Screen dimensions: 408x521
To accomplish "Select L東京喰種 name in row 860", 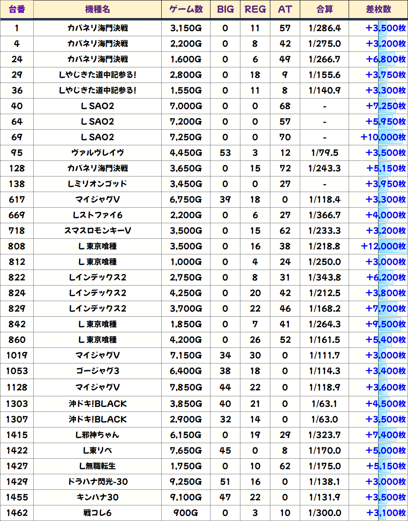I will [x=97, y=340].
